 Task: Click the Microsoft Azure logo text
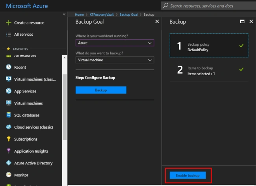27,6
